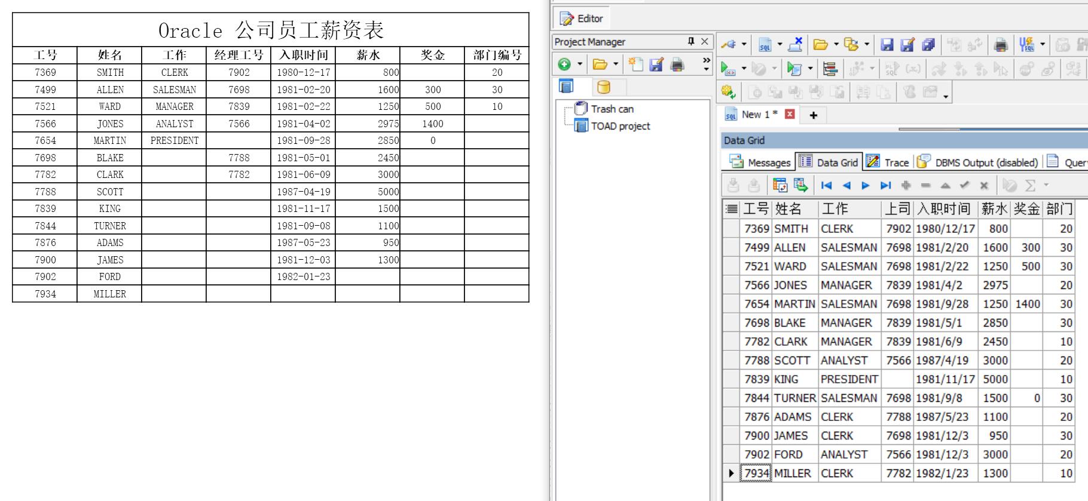Click the 薪水 column header in data grid
This screenshot has height=501, width=1088.
tap(994, 209)
